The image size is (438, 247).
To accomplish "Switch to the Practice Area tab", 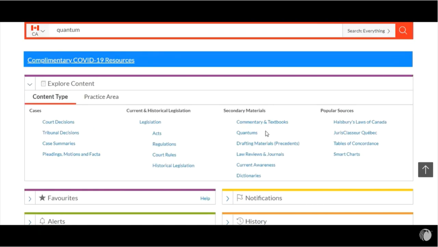I will point(101,97).
